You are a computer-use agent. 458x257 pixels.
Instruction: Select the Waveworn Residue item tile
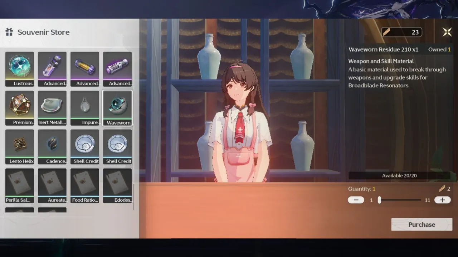(x=117, y=108)
